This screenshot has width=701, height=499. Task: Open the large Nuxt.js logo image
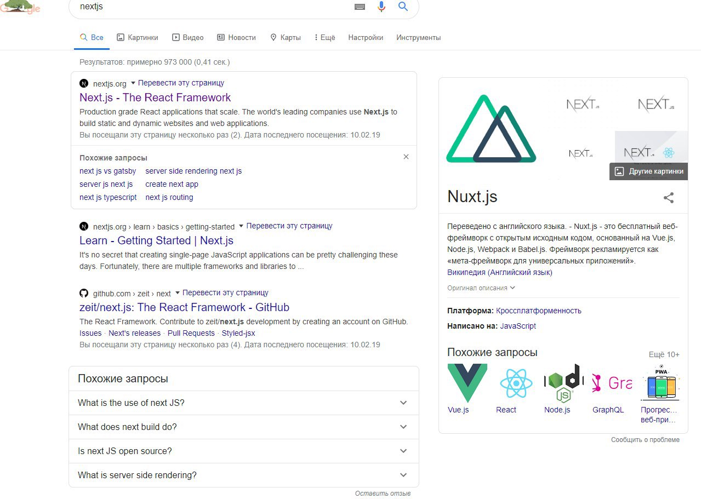click(492, 129)
